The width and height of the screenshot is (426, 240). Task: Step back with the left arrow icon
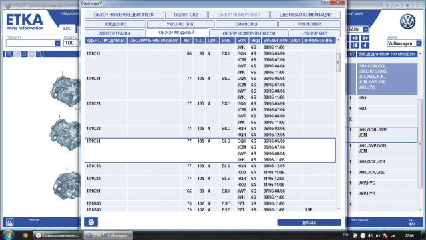[x=365, y=45]
